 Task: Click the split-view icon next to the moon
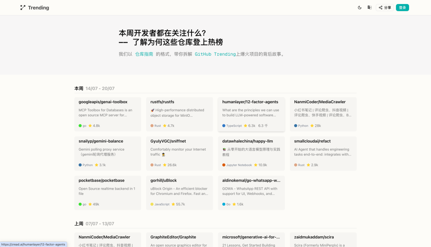point(370,7)
